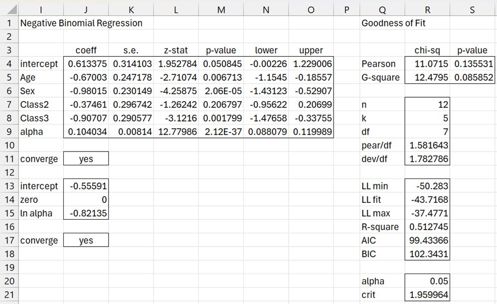Screen dimensions: 497x304
Task: Select row 9 header
Action: (9, 132)
